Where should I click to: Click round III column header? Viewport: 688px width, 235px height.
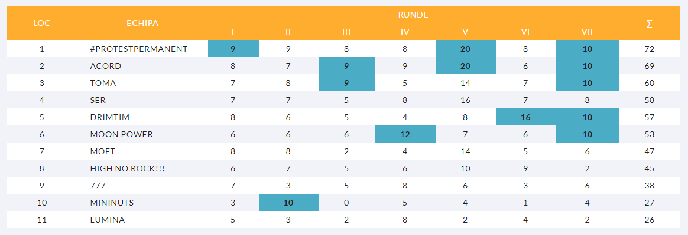pyautogui.click(x=346, y=32)
